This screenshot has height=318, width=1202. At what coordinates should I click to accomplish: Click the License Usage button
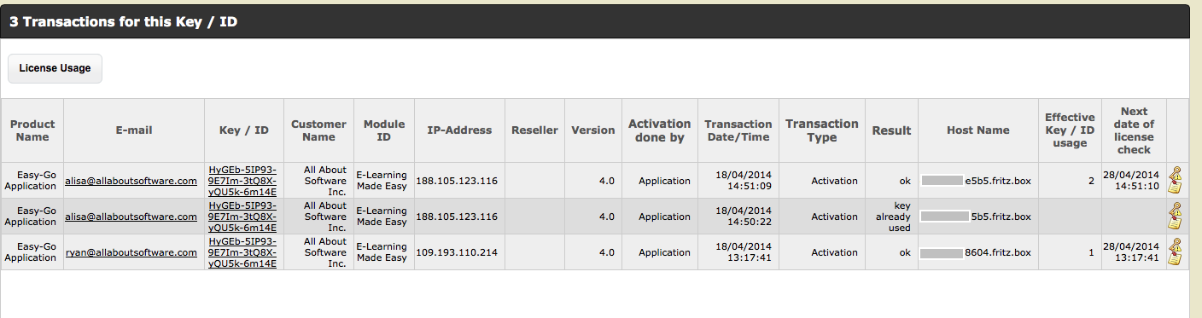(55, 68)
